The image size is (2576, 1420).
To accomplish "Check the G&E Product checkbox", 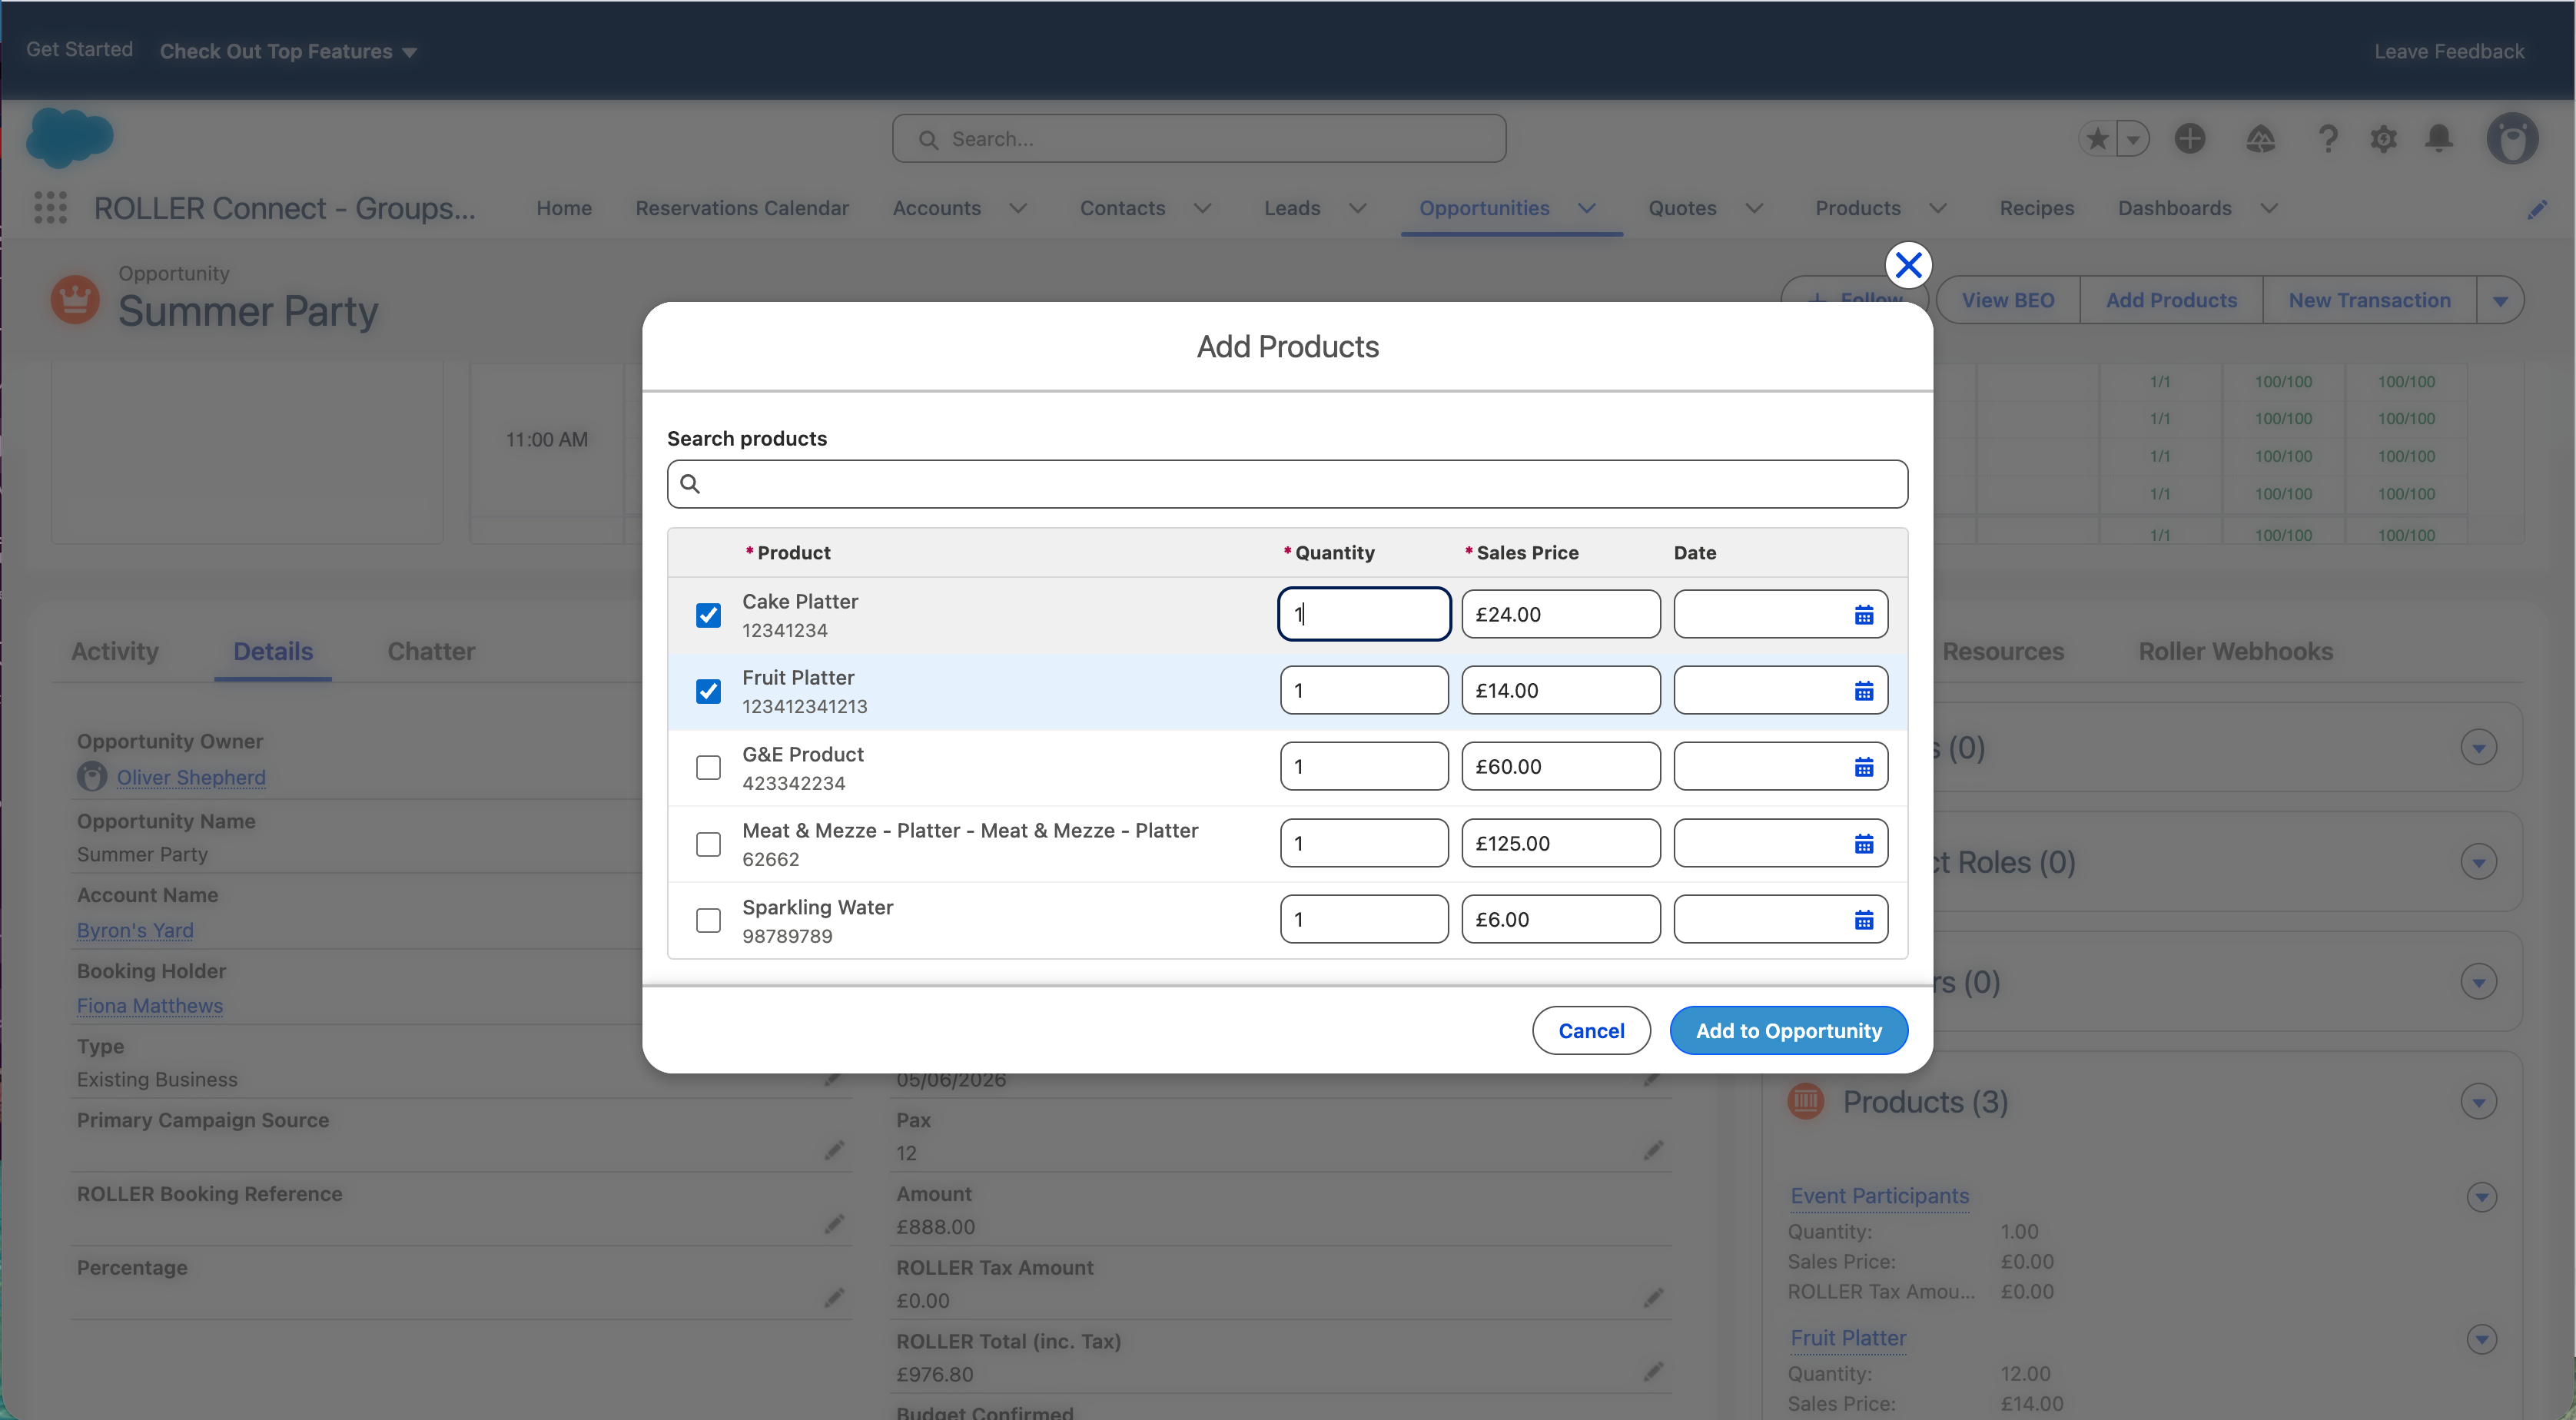I will 708,767.
